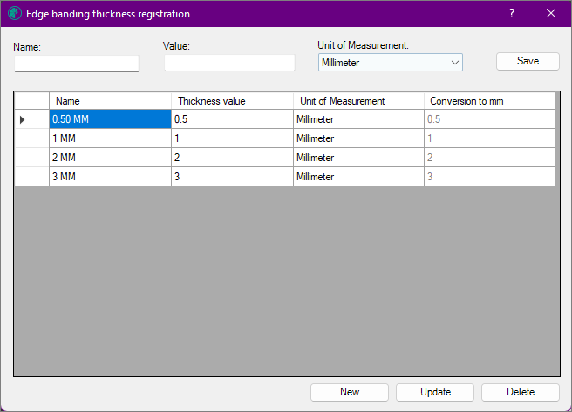This screenshot has width=572, height=412.
Task: Select the 2 MM name cell
Action: [110, 158]
